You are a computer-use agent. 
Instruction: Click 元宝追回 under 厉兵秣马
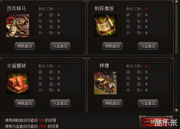pos(60,46)
